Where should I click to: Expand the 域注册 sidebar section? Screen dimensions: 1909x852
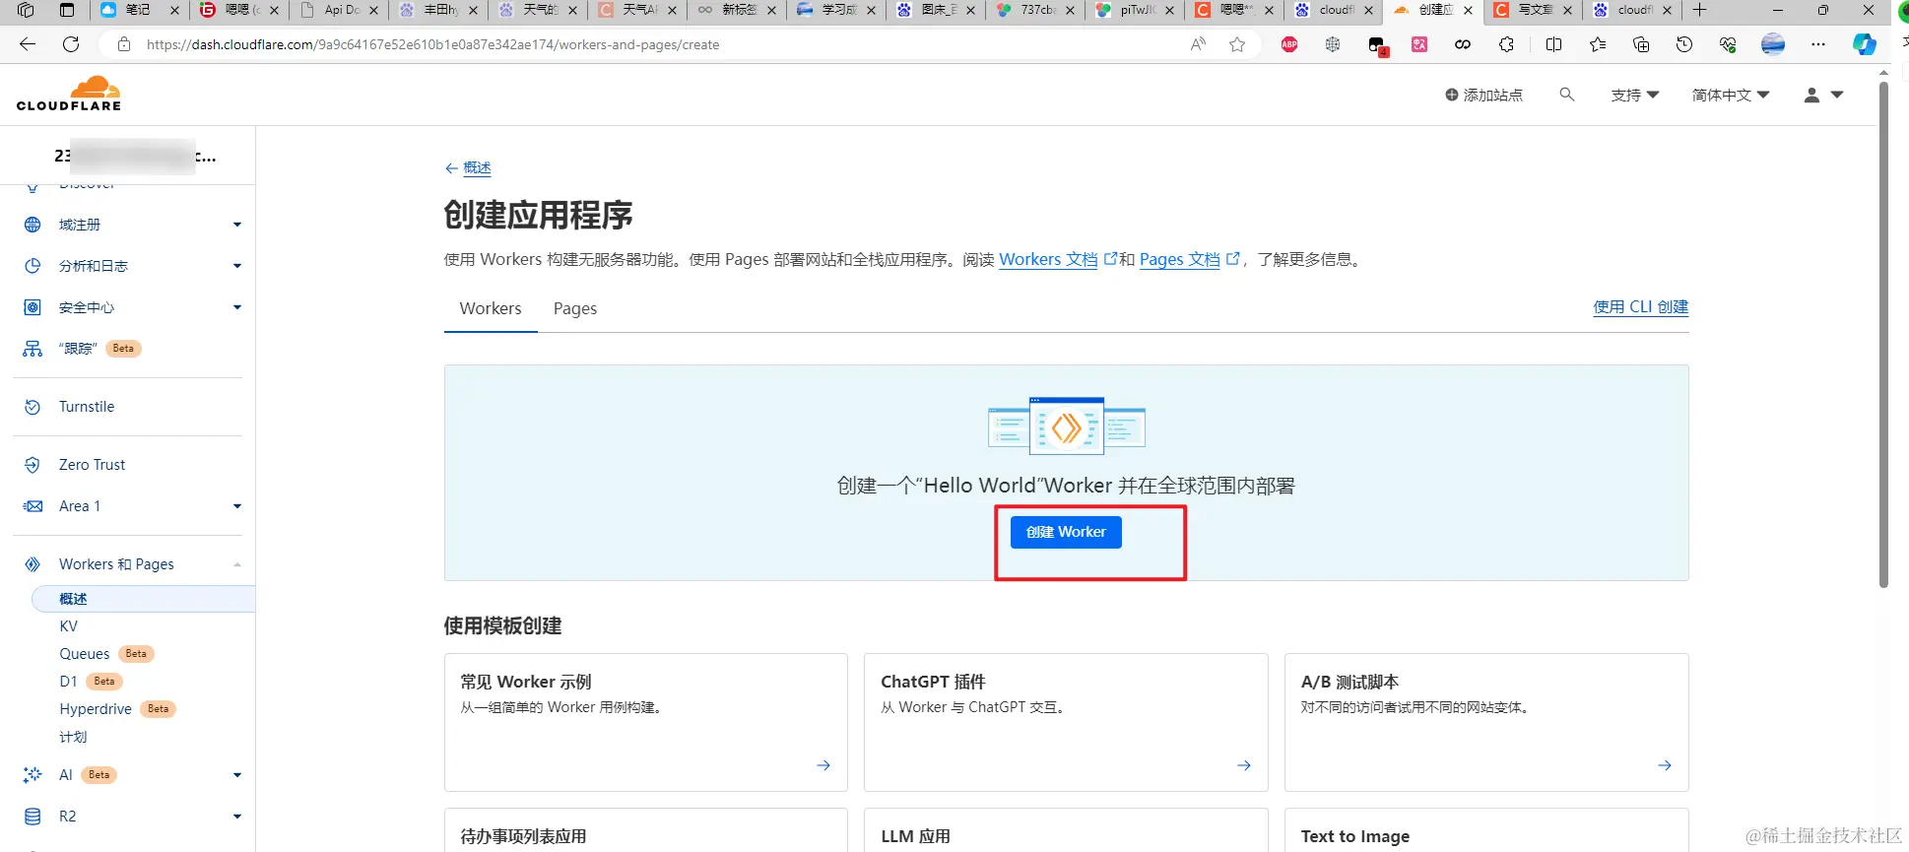coord(237,225)
